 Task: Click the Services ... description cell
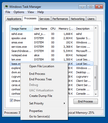tap(83, 47)
